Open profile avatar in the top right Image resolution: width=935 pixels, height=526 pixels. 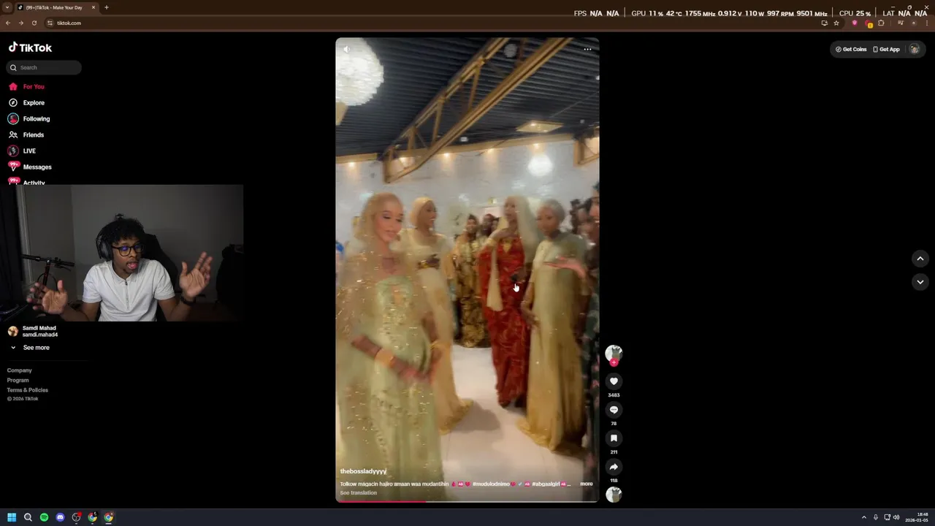(x=914, y=49)
